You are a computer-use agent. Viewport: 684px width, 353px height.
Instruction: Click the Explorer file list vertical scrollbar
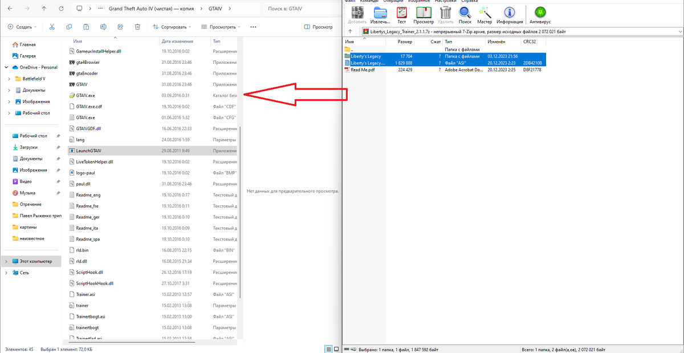240,211
